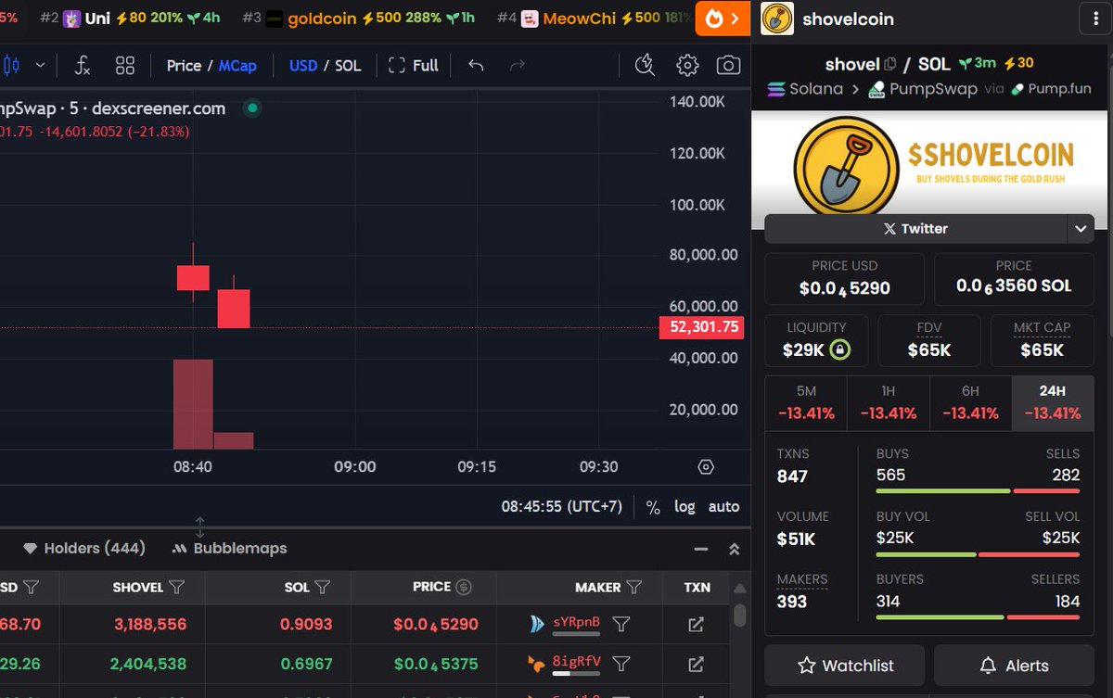Viewport: 1113px width, 698px height.
Task: Filter trades by maker sYRpnB
Action: pos(621,625)
